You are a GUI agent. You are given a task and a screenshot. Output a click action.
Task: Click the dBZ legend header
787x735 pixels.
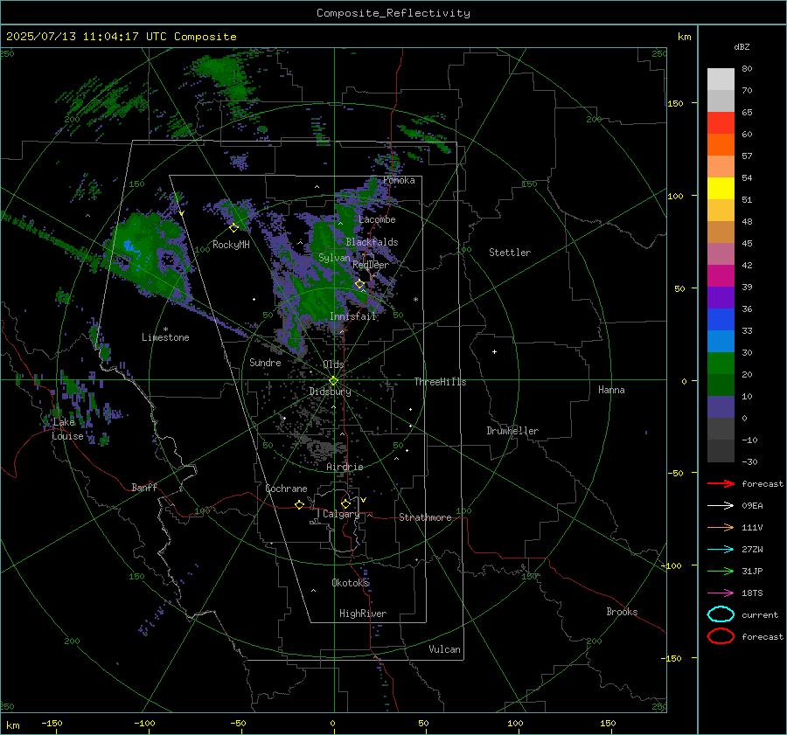pos(742,46)
